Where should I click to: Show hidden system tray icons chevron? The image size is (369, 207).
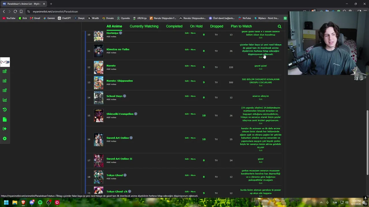click(x=321, y=202)
